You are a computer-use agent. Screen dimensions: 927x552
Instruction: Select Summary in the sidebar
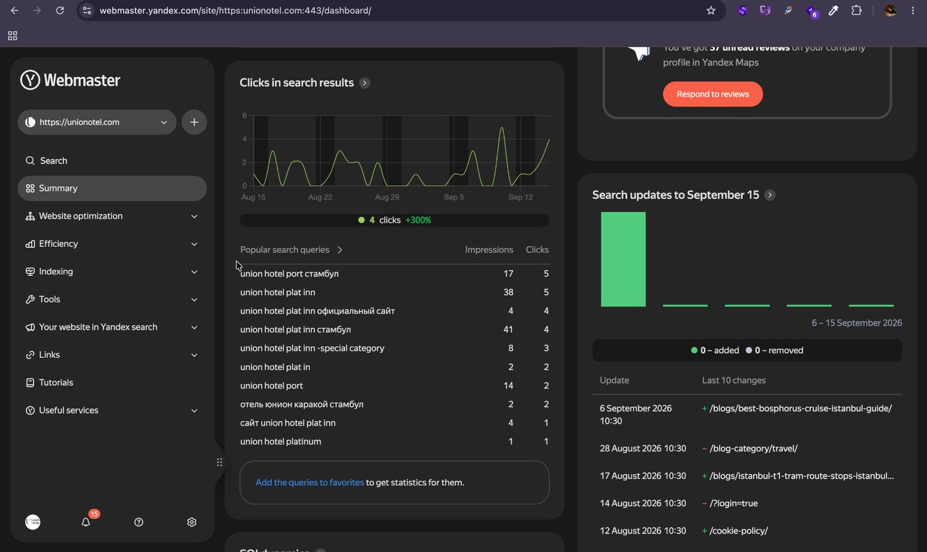click(113, 189)
